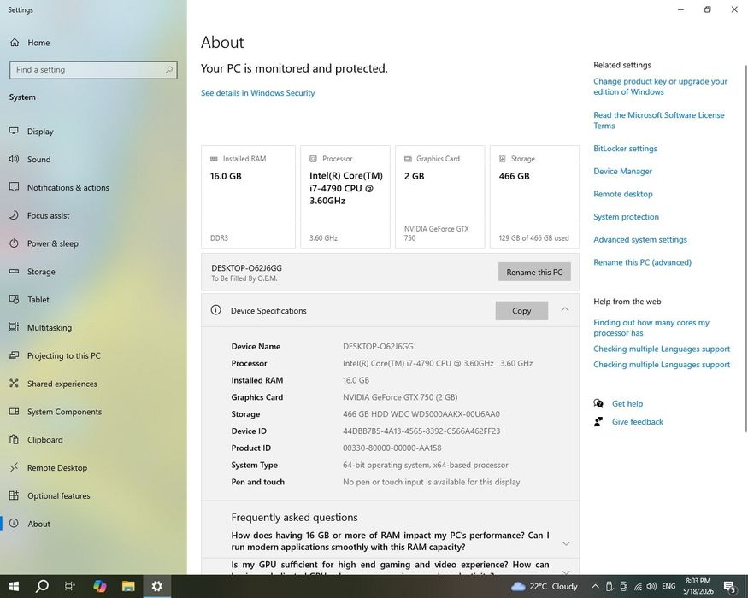This screenshot has width=748, height=598.
Task: Open Finding out how many cores link
Action: point(651,327)
